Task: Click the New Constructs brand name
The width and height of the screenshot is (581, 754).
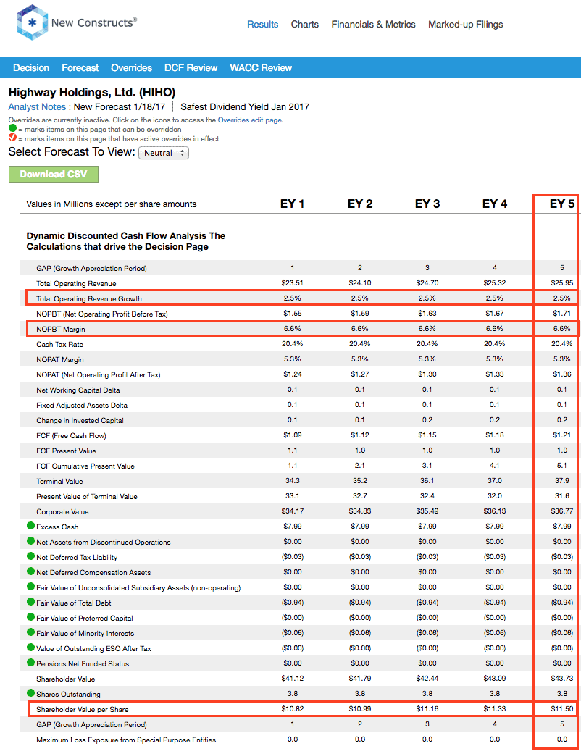Action: click(x=93, y=22)
